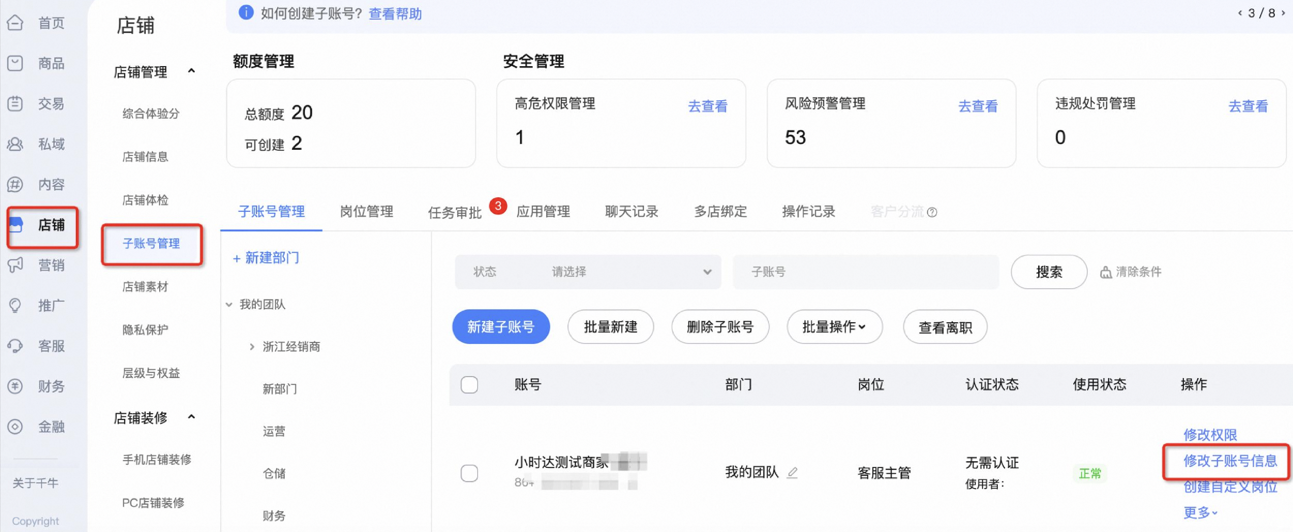Collapse the 我的团队 tree node
Image resolution: width=1293 pixels, height=532 pixels.
coord(229,305)
